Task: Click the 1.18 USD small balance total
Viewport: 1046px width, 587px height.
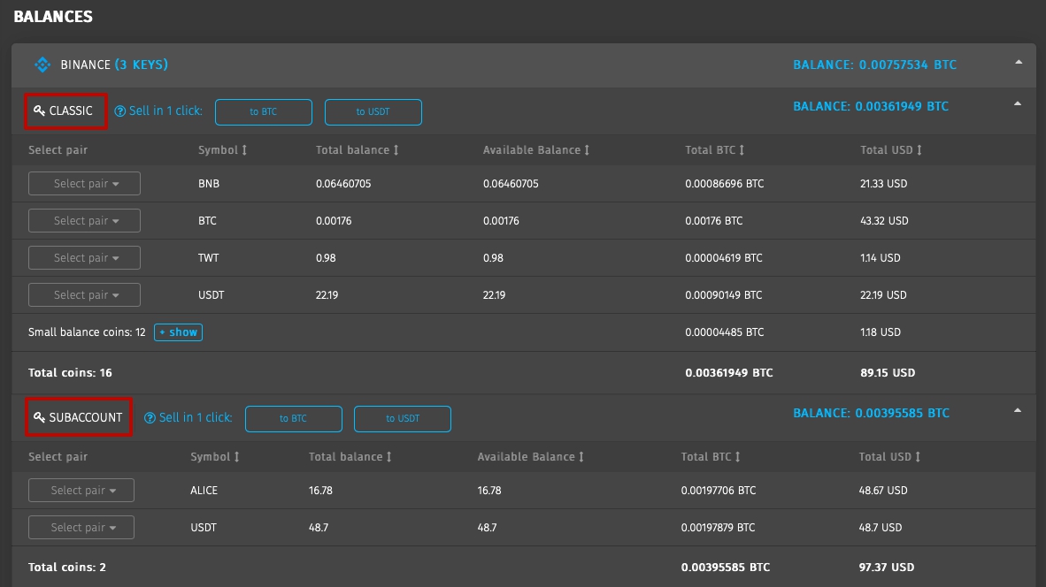Action: (880, 332)
